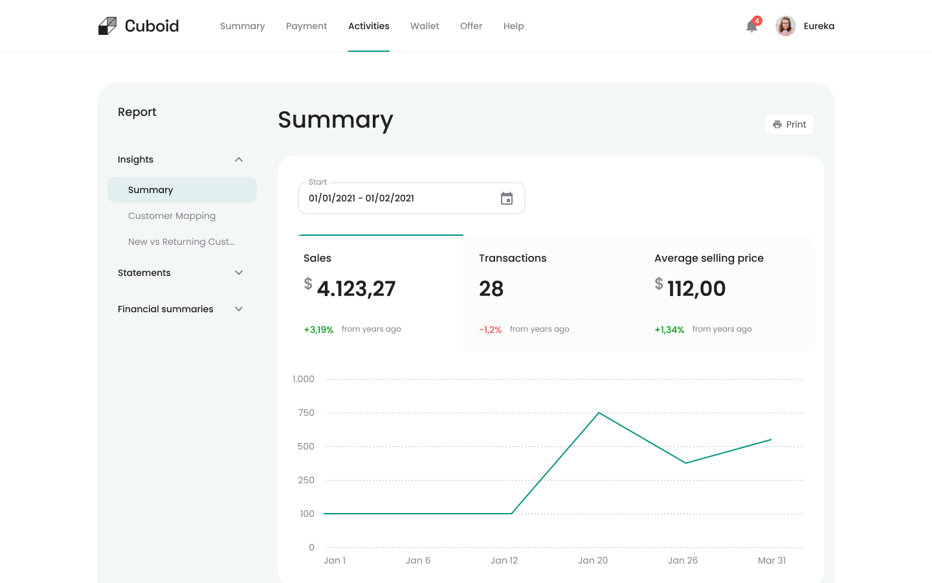Open the calendar date picker icon
The image size is (932, 583).
tap(507, 198)
